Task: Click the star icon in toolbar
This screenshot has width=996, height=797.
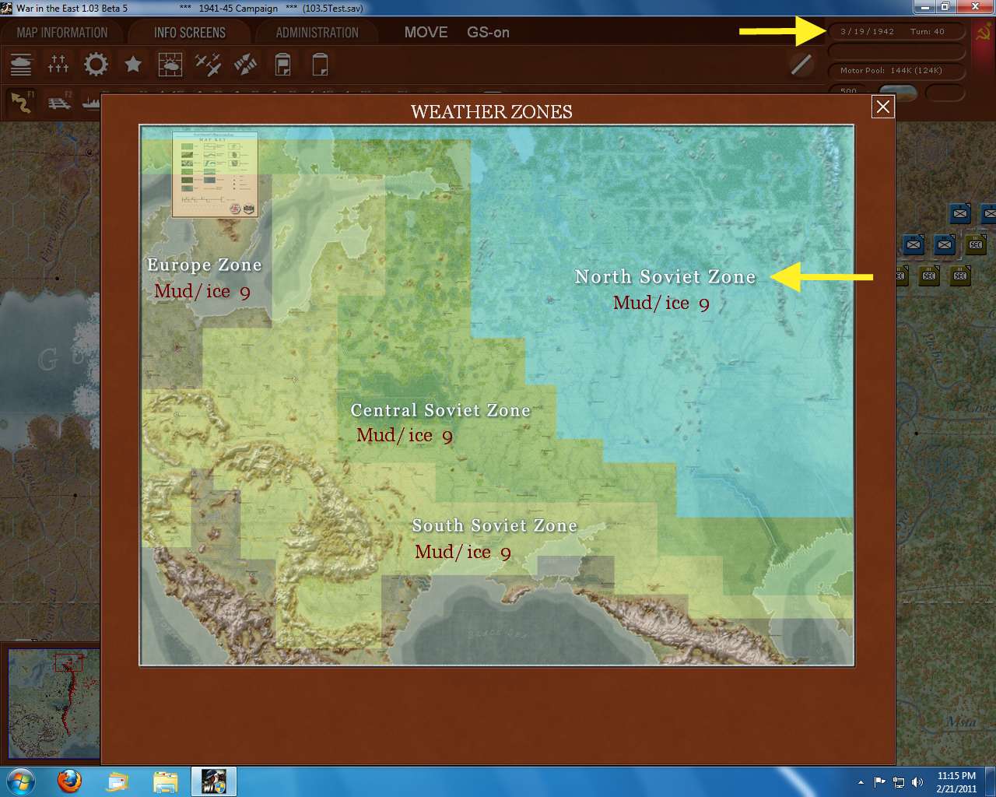Action: tap(133, 65)
